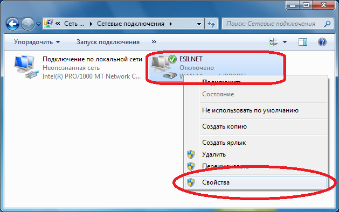This screenshot has width=339, height=212.
Task: Click 'Запуск подключения' toolbar button
Action: (108, 42)
